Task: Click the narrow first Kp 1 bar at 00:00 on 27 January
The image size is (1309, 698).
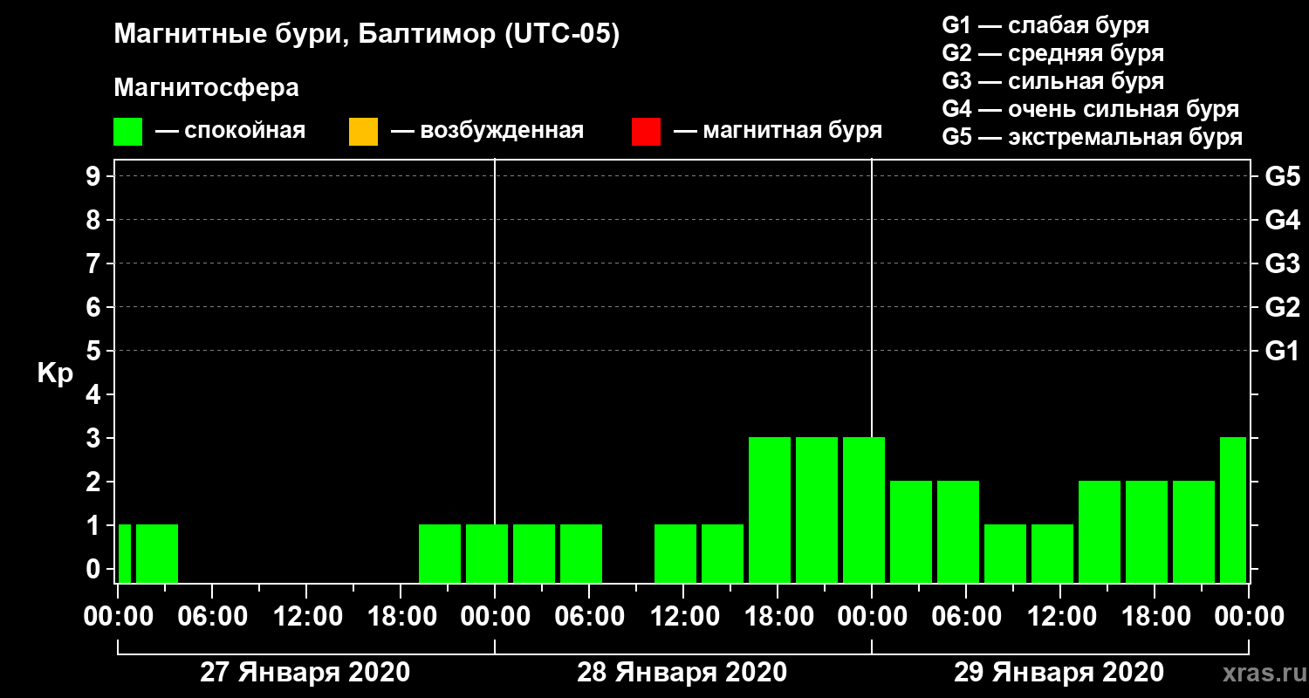Action: [125, 553]
